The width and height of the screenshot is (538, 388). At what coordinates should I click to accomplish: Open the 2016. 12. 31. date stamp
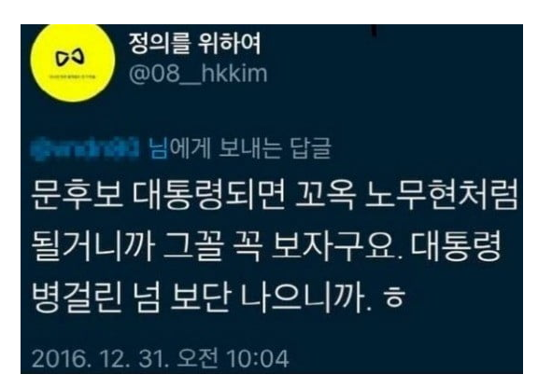click(x=101, y=359)
